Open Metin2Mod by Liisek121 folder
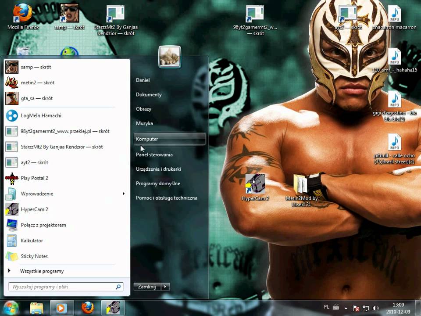This screenshot has height=316, width=421. pos(302,190)
